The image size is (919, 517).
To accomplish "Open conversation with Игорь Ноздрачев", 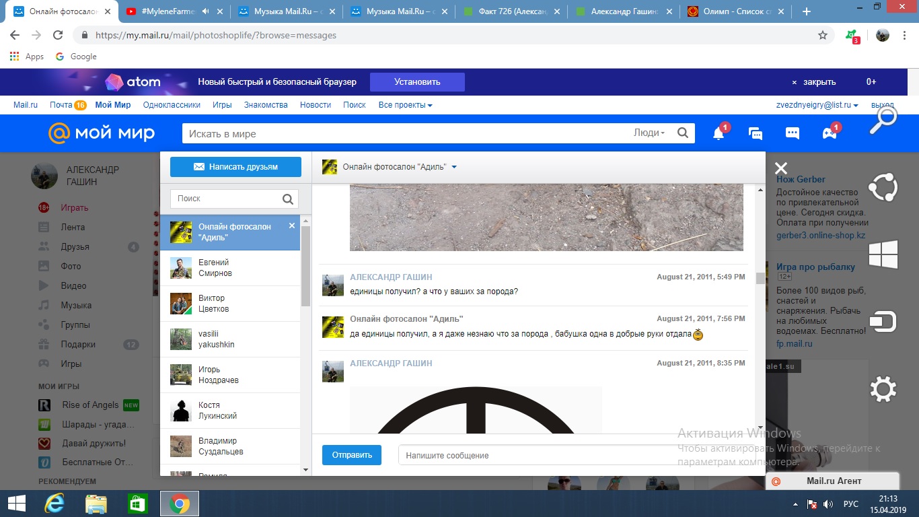I will [230, 375].
